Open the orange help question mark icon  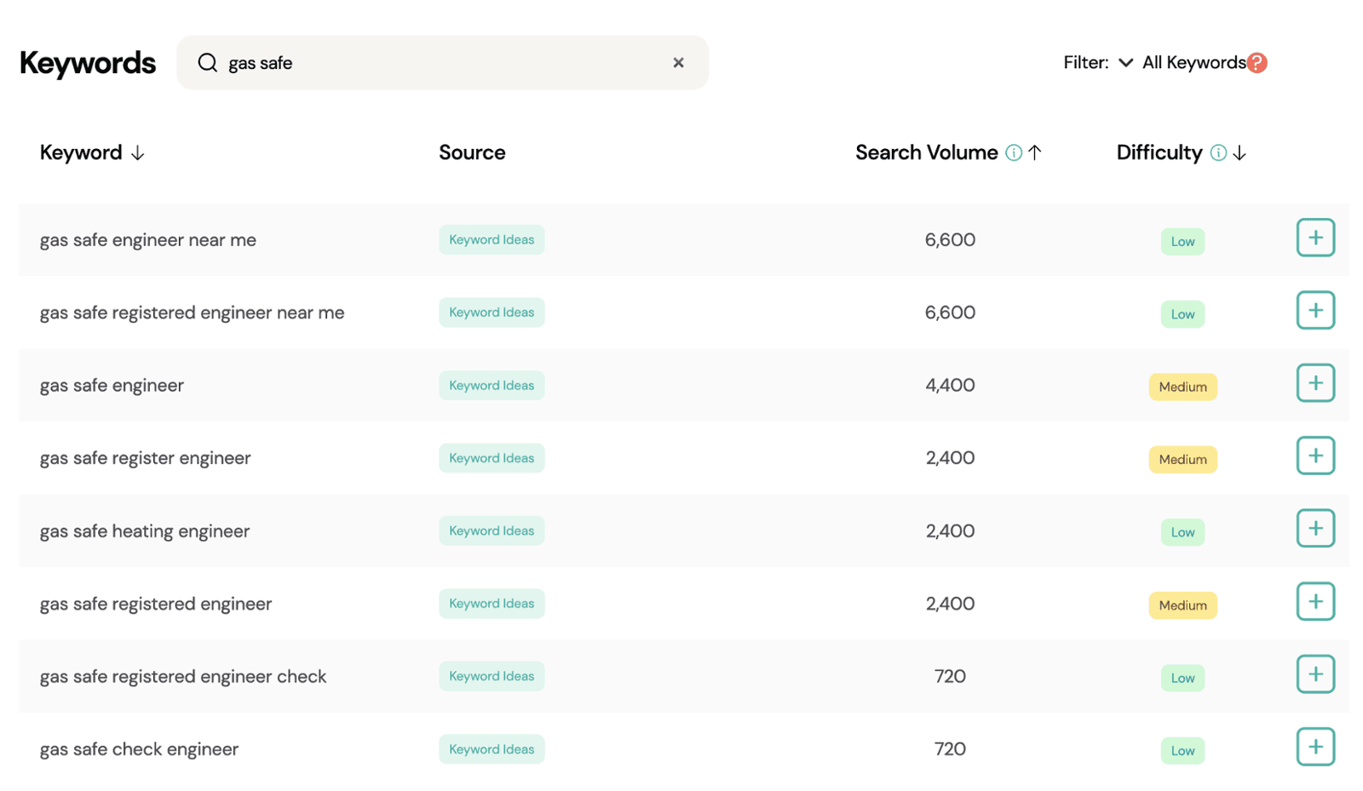click(x=1257, y=62)
